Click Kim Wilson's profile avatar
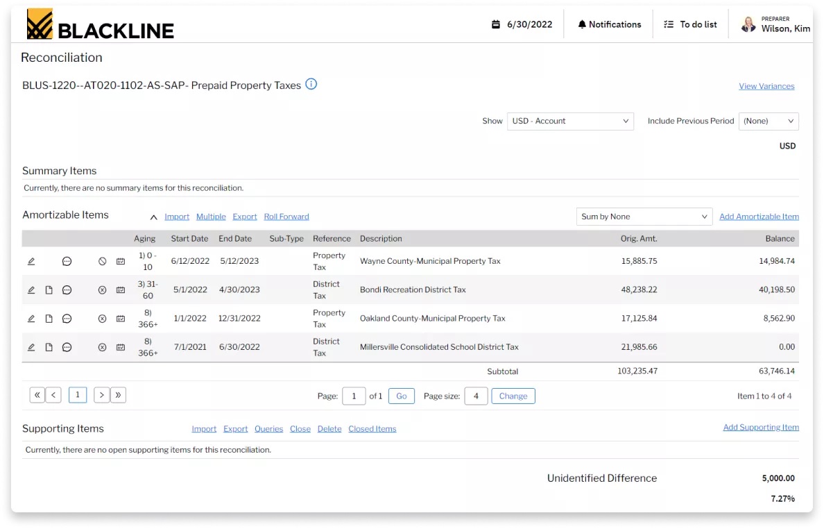The image size is (824, 529). 748,24
